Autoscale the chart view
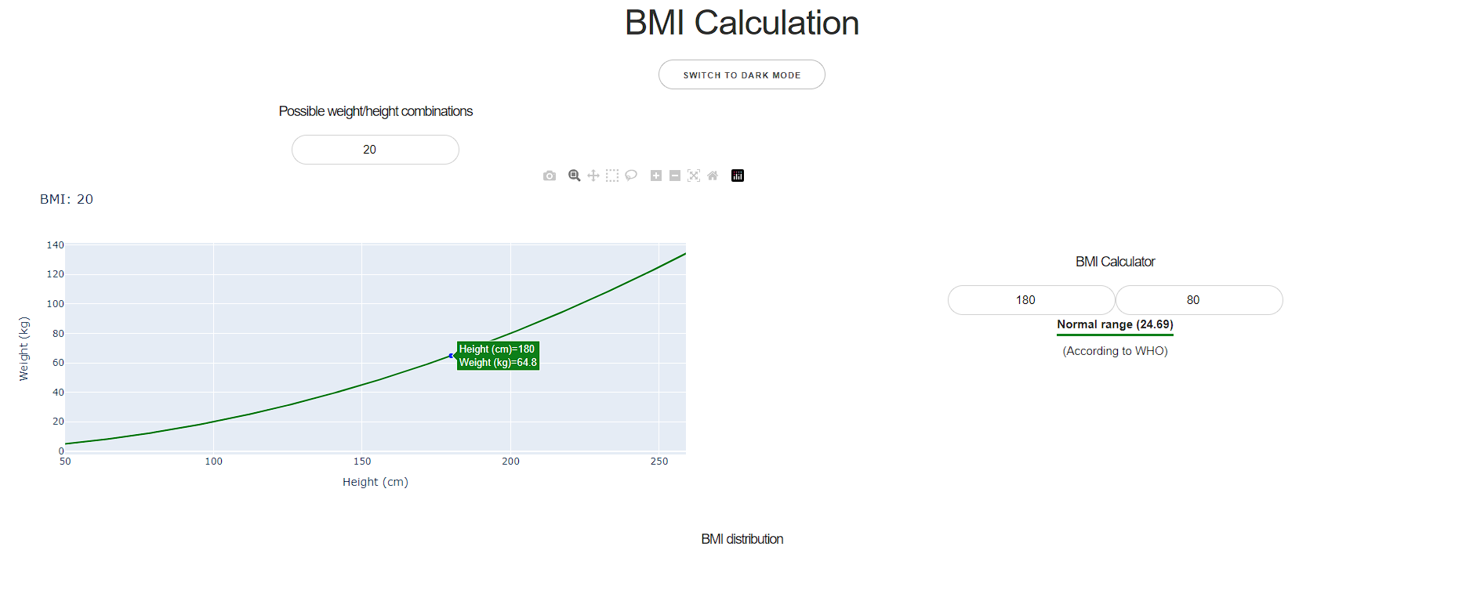The height and width of the screenshot is (601, 1484). click(693, 176)
